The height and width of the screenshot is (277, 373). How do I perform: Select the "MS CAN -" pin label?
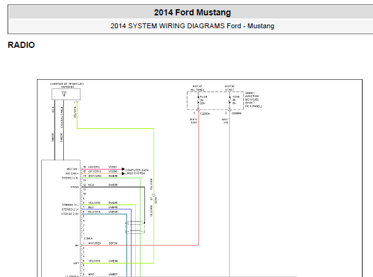73,169
